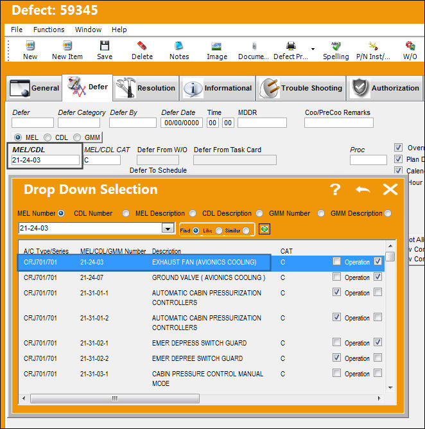425x429 pixels.
Task: Click the vertical scrollbar up arrow
Action: pos(390,246)
